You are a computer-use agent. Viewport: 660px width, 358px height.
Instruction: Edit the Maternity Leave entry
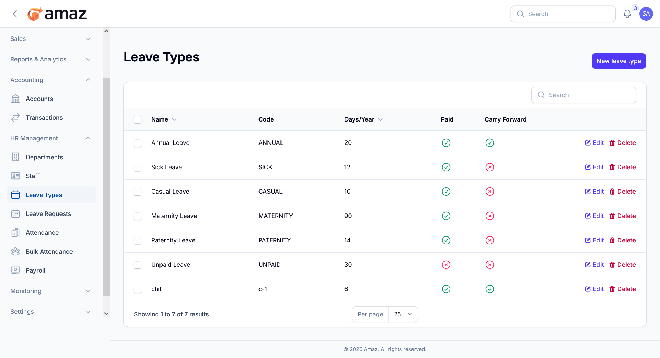[594, 216]
